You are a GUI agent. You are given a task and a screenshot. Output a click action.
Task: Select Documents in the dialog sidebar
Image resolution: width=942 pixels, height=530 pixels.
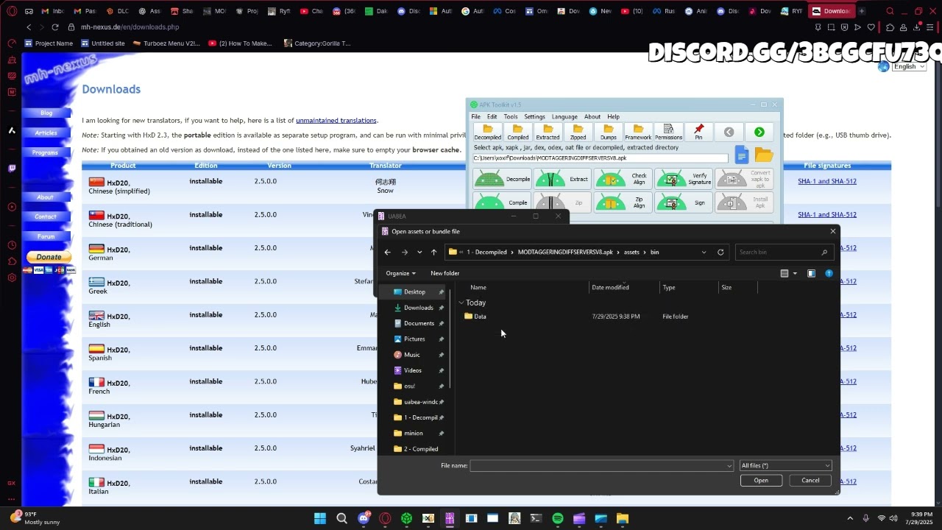pyautogui.click(x=419, y=323)
